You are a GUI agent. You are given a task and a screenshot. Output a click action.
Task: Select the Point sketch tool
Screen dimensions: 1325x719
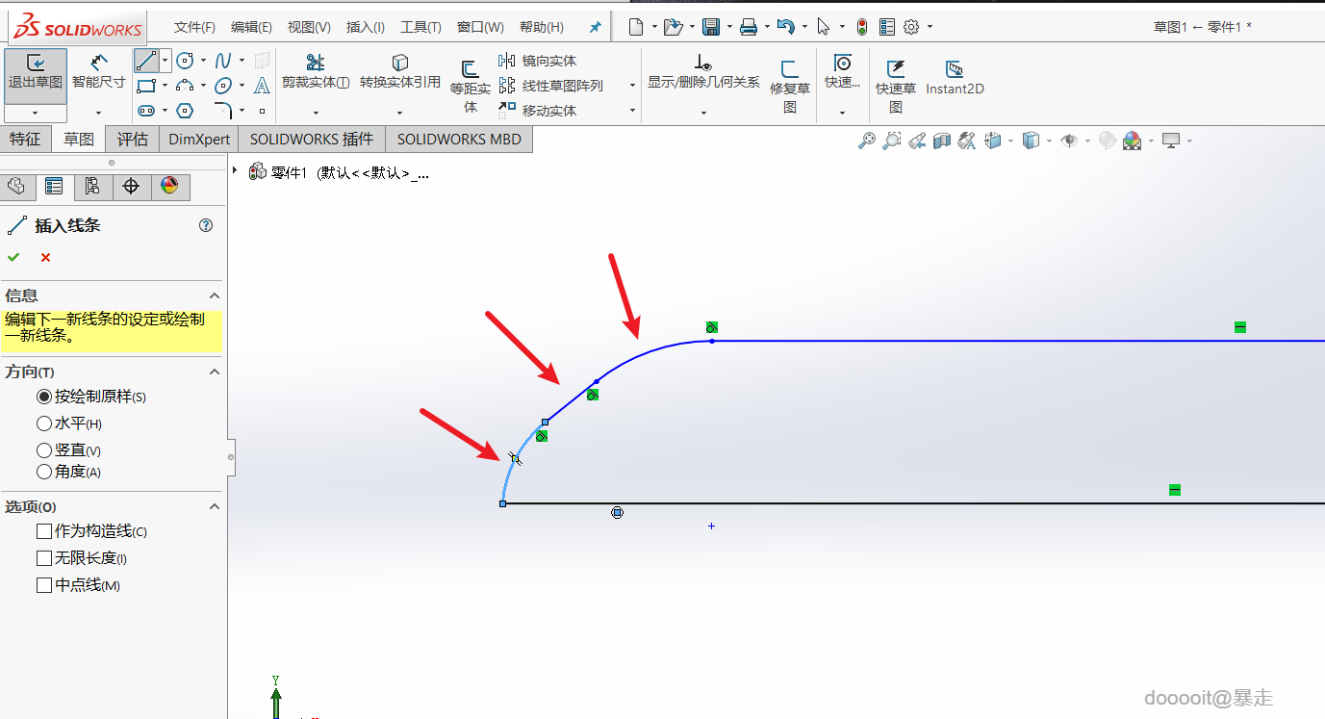(262, 111)
